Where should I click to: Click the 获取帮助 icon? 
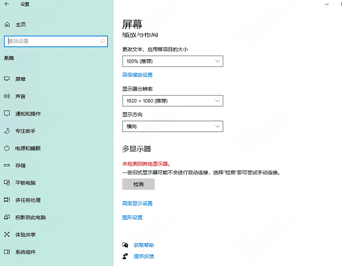point(125,244)
